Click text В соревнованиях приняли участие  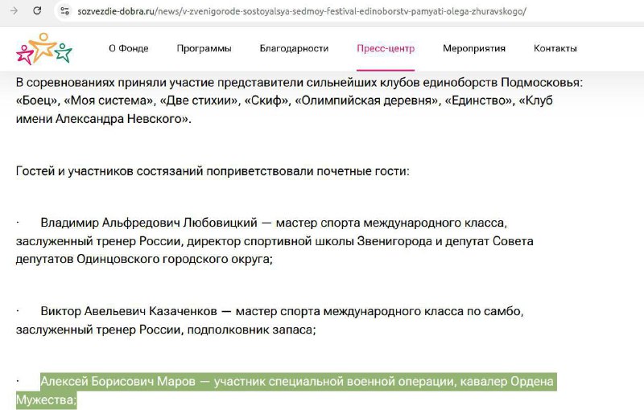click(x=114, y=83)
